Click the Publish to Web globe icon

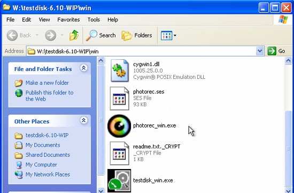tap(19, 93)
